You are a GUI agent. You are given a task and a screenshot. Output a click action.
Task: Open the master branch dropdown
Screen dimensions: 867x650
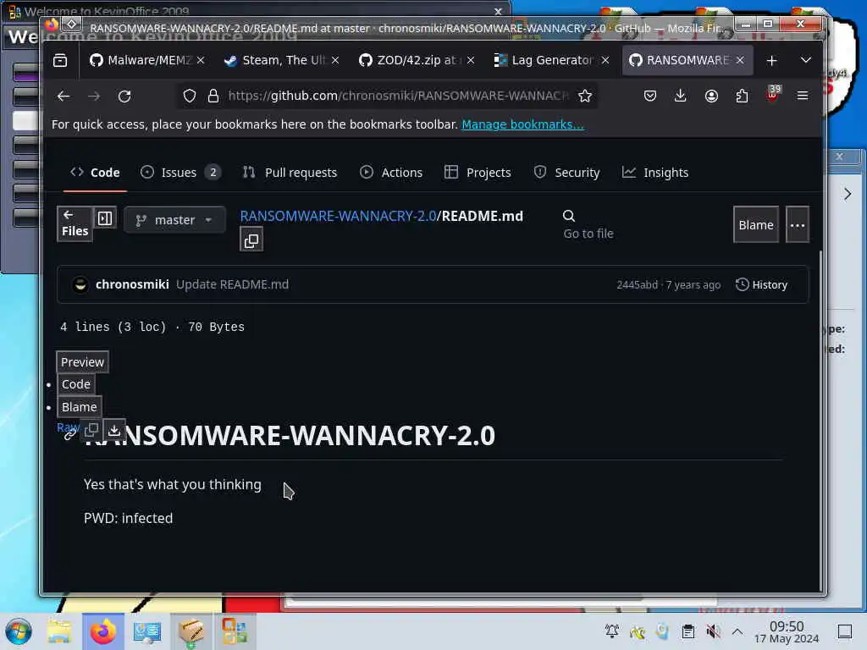(x=174, y=220)
